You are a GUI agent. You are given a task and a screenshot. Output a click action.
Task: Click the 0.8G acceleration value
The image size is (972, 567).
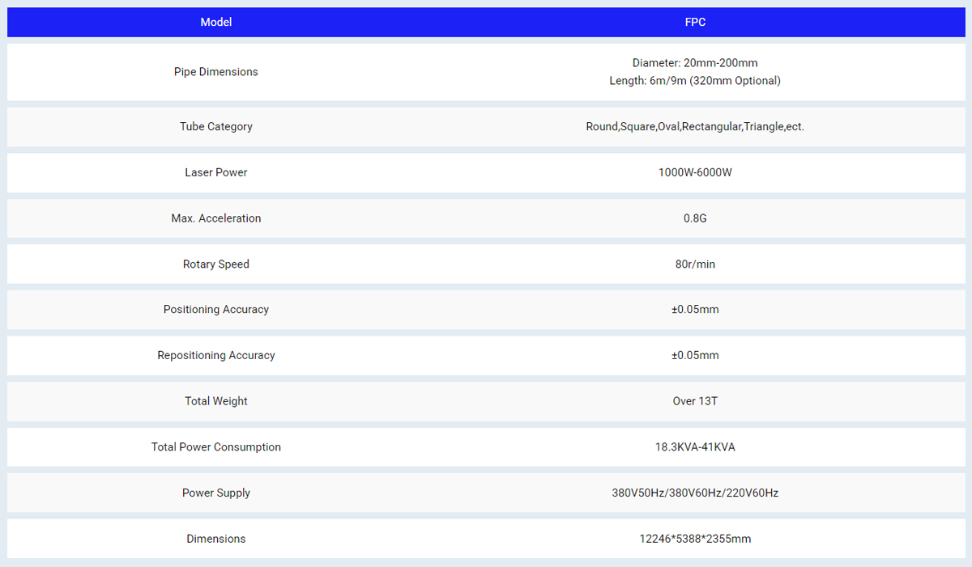(x=695, y=218)
